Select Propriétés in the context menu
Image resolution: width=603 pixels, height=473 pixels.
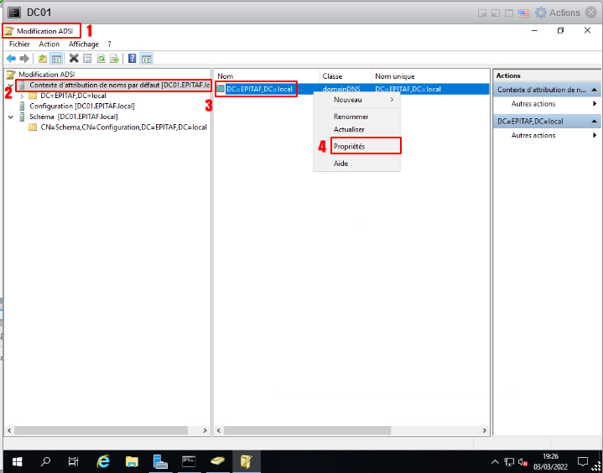click(x=349, y=146)
